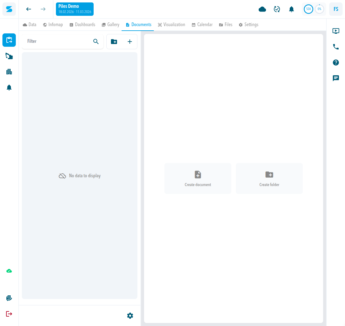Click the cloud icon in top header
Screen dimensions: 345x326
(x=262, y=9)
